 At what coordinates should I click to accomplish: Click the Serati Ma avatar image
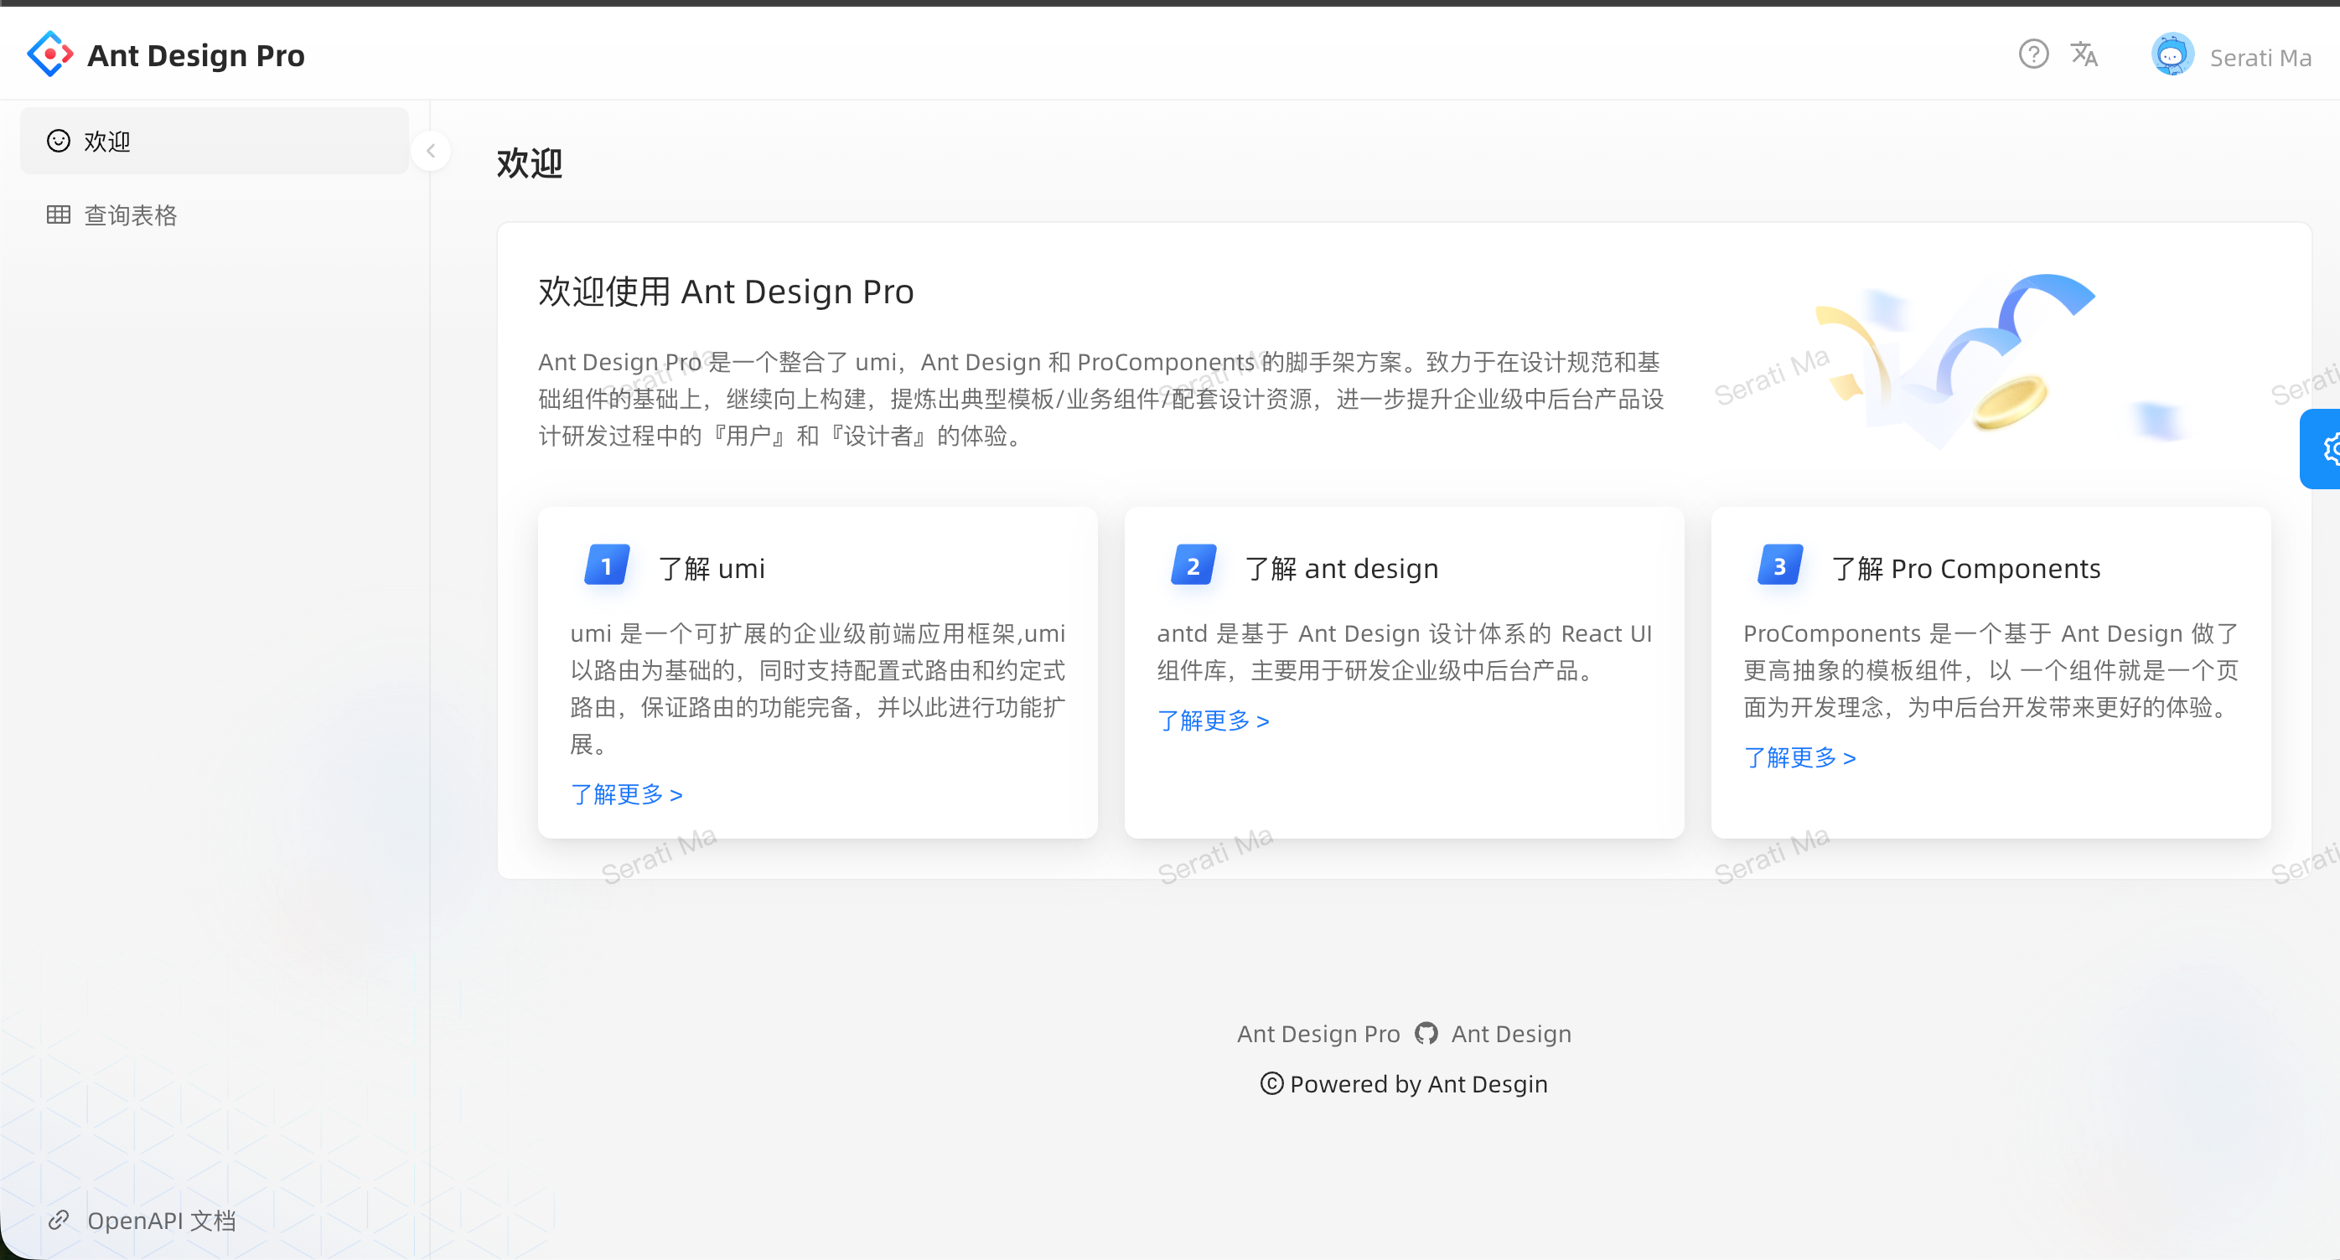[x=2172, y=56]
